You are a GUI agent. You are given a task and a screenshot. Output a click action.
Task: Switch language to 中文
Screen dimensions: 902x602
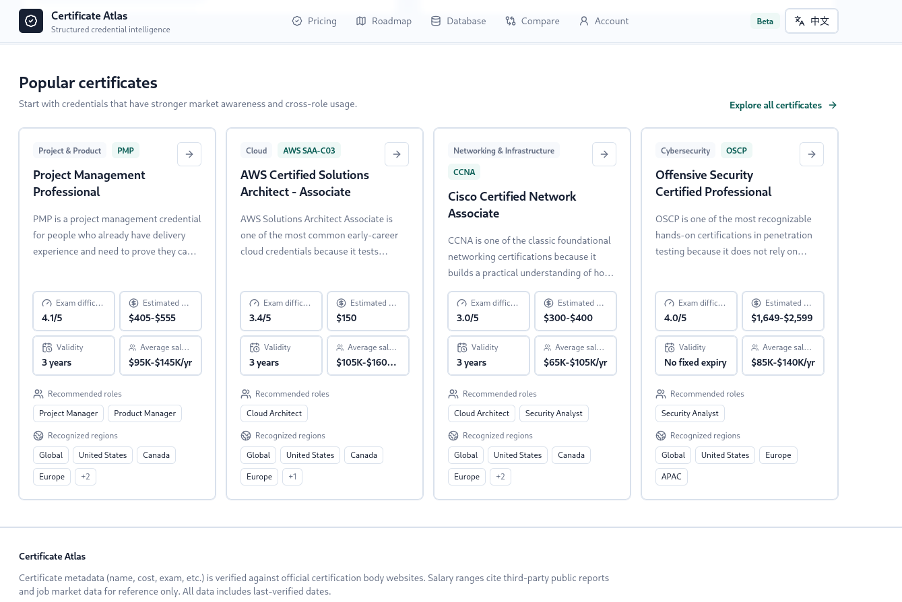point(812,21)
